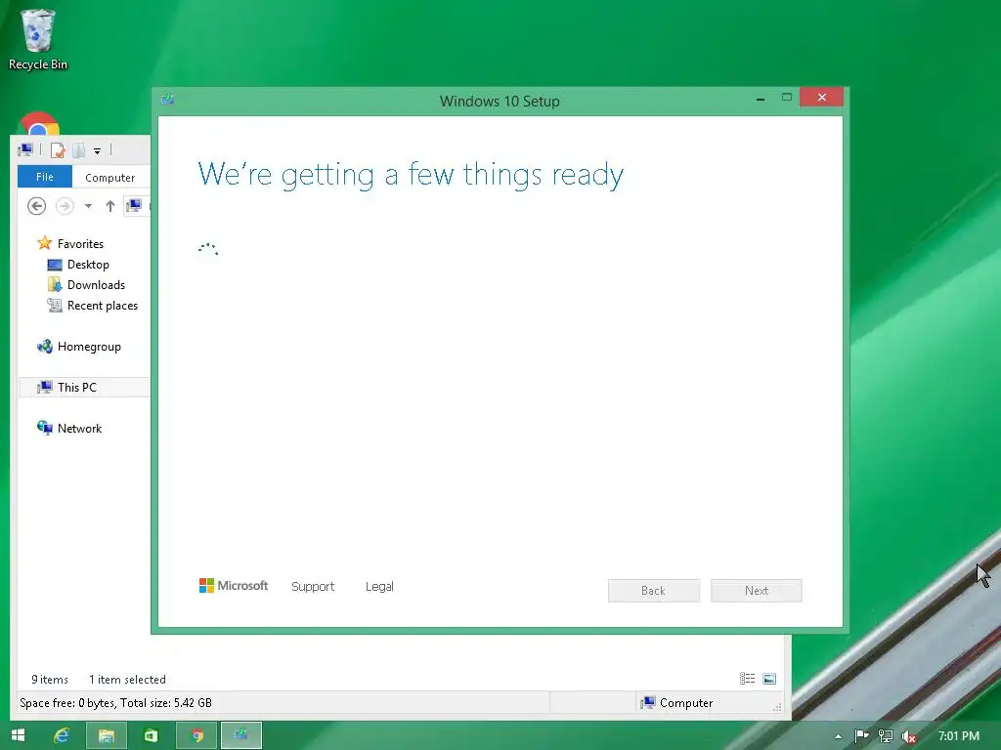Click the Google Chrome desktop icon behind Explorer
1001x750 pixels.
[39, 124]
